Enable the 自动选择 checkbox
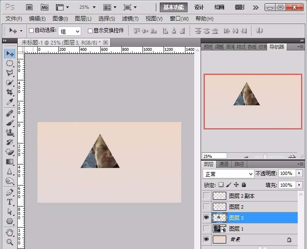The height and width of the screenshot is (249, 307). (x=31, y=31)
